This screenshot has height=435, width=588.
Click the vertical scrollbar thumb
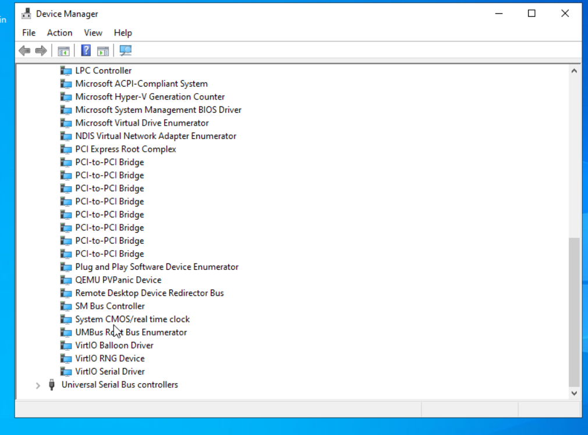click(x=574, y=312)
